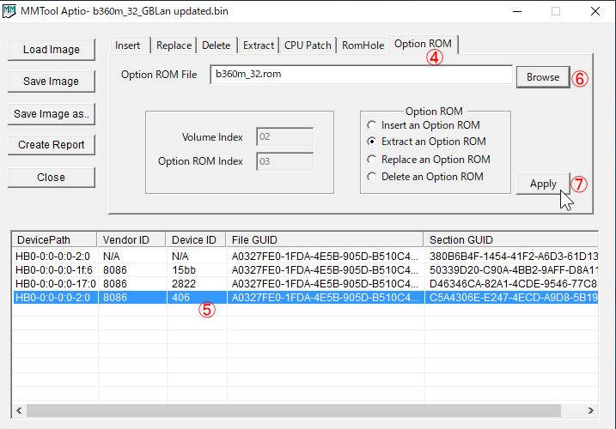
Task: Open the Replace tab
Action: point(174,45)
